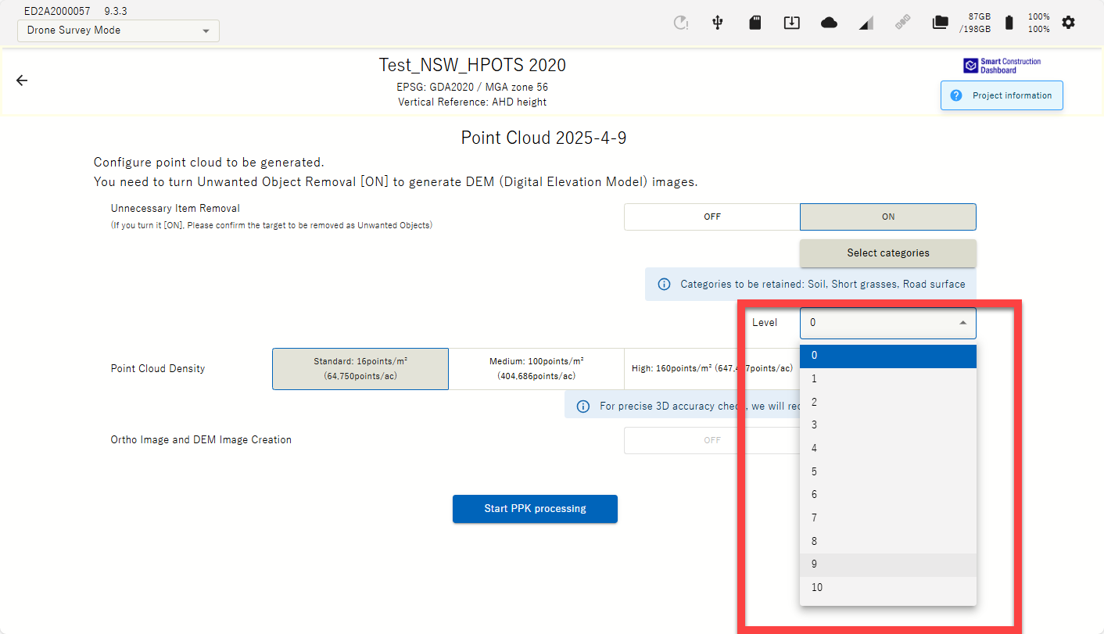Image resolution: width=1104 pixels, height=634 pixels.
Task: Click the Vertical Reference: AHD height text
Action: [x=472, y=102]
